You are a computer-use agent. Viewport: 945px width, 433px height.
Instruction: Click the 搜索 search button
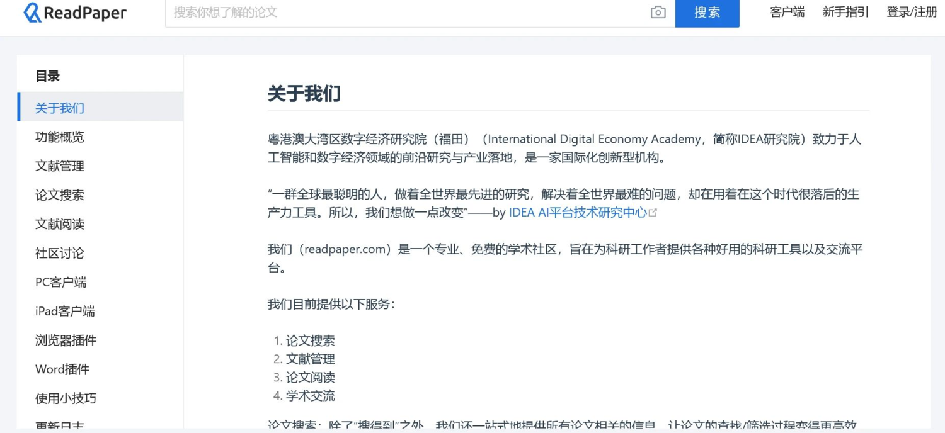pyautogui.click(x=707, y=13)
